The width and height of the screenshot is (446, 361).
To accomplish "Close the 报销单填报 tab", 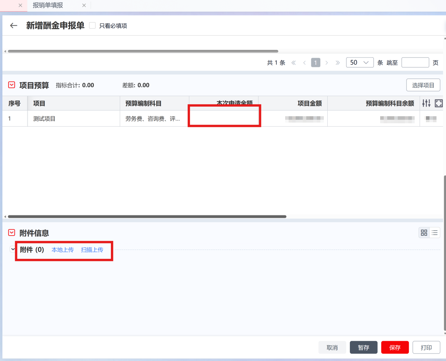I will coord(84,5).
